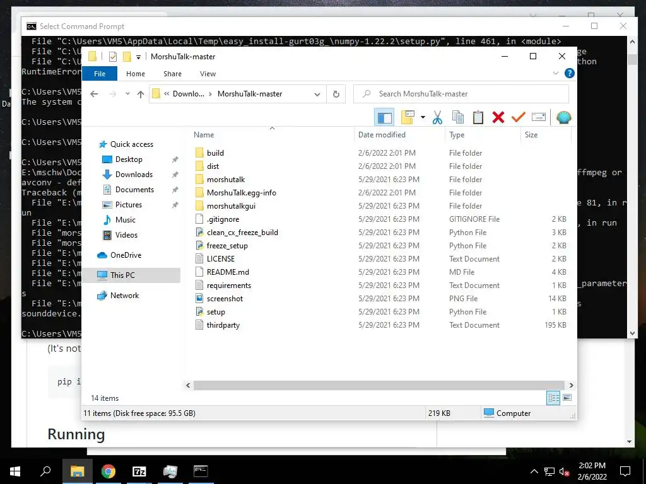Open Chrome from the taskbar

click(x=109, y=471)
